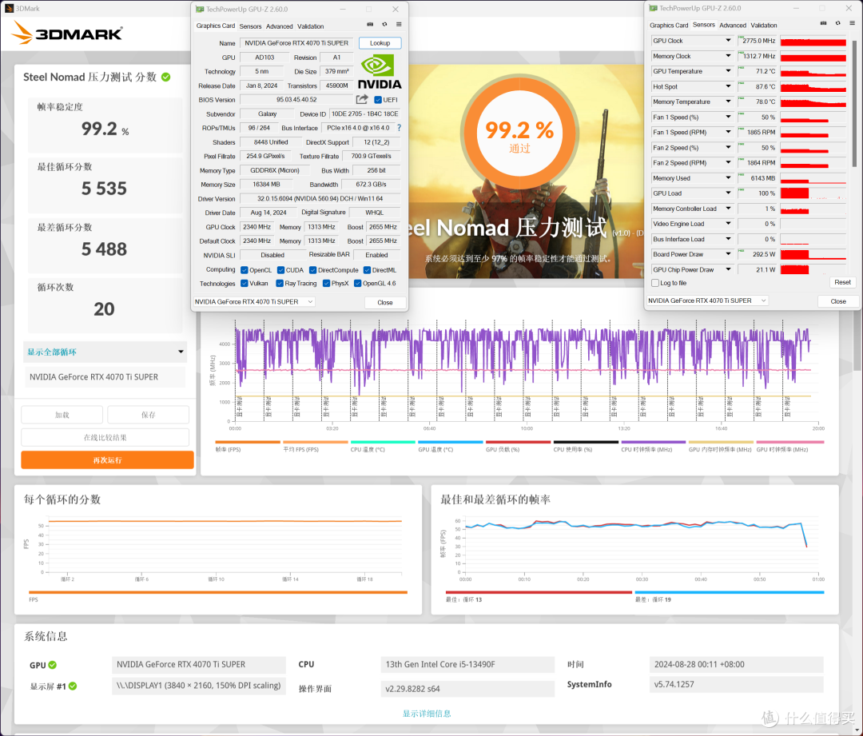The height and width of the screenshot is (736, 863).
Task: Click the NVIDIA logo in GPU-Z
Action: [x=380, y=72]
